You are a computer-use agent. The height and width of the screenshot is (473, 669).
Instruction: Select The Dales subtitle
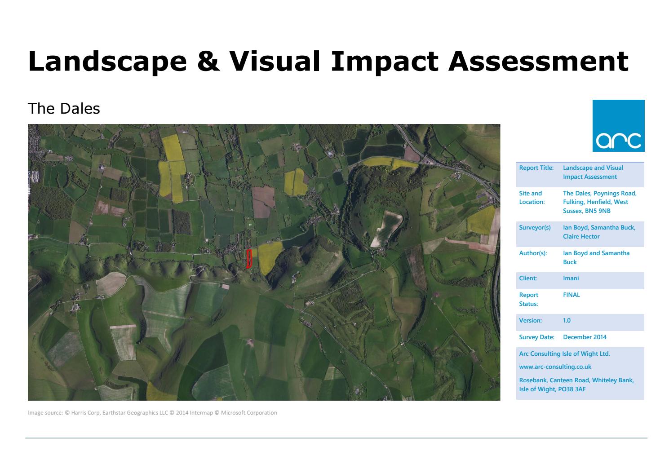point(64,108)
